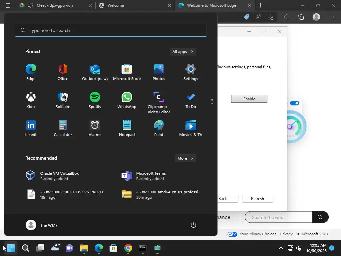This screenshot has width=341, height=256.
Task: Open Edge Settings and more menu
Action: click(331, 17)
